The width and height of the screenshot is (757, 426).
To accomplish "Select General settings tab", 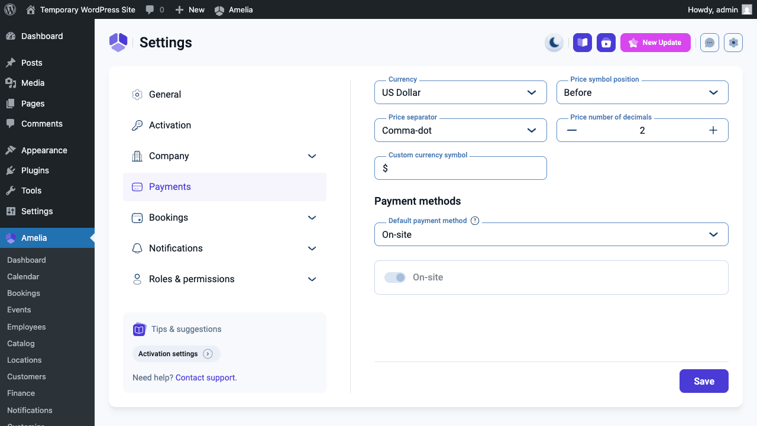I will click(x=225, y=94).
